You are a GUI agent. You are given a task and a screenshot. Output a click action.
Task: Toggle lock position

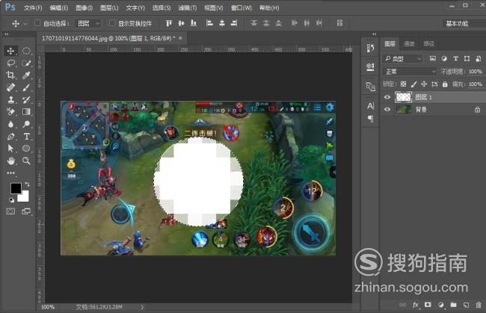coord(424,84)
